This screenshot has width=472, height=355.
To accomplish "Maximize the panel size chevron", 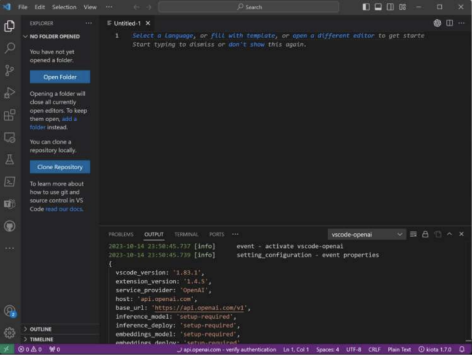I will [449, 234].
